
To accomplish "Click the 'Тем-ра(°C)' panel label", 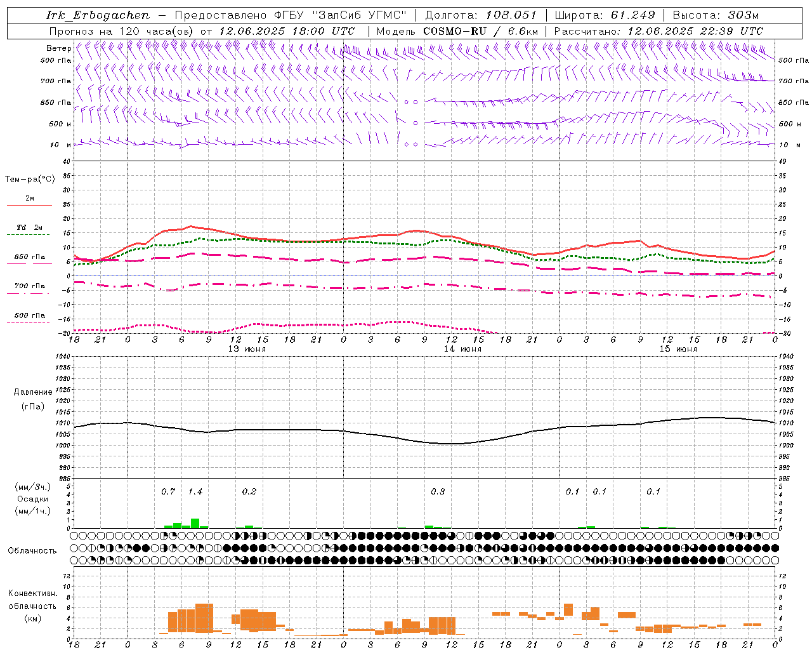I will (x=30, y=180).
